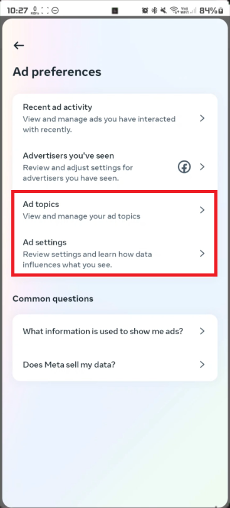Open the Ad topics chevron arrow

tap(202, 210)
